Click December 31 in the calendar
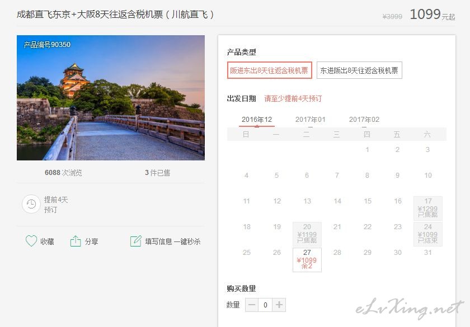Image resolution: width=470 pixels, height=327 pixels. click(427, 253)
